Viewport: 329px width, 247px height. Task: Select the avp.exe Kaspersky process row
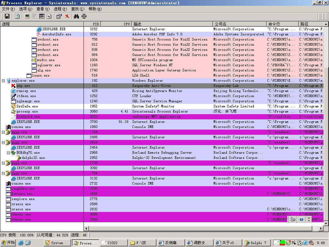coord(23,86)
